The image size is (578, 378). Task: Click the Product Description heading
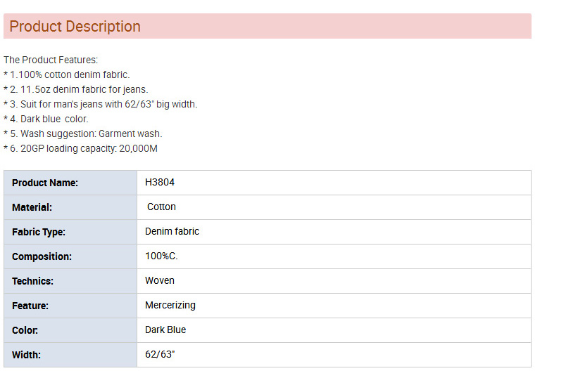[75, 27]
